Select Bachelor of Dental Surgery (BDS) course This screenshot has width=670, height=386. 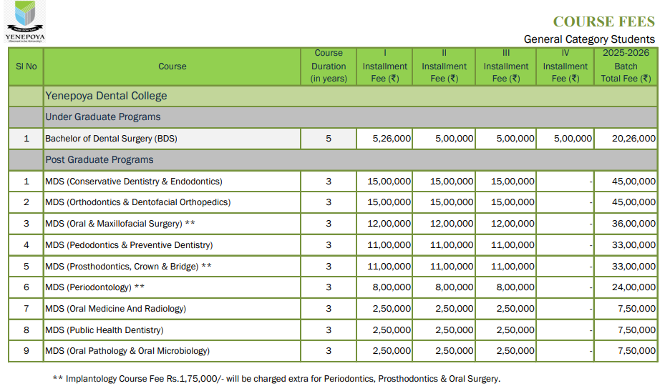point(111,139)
